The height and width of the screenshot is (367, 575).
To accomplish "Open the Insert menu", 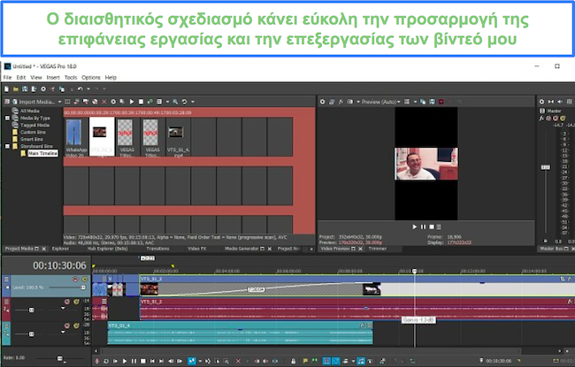I will click(53, 77).
